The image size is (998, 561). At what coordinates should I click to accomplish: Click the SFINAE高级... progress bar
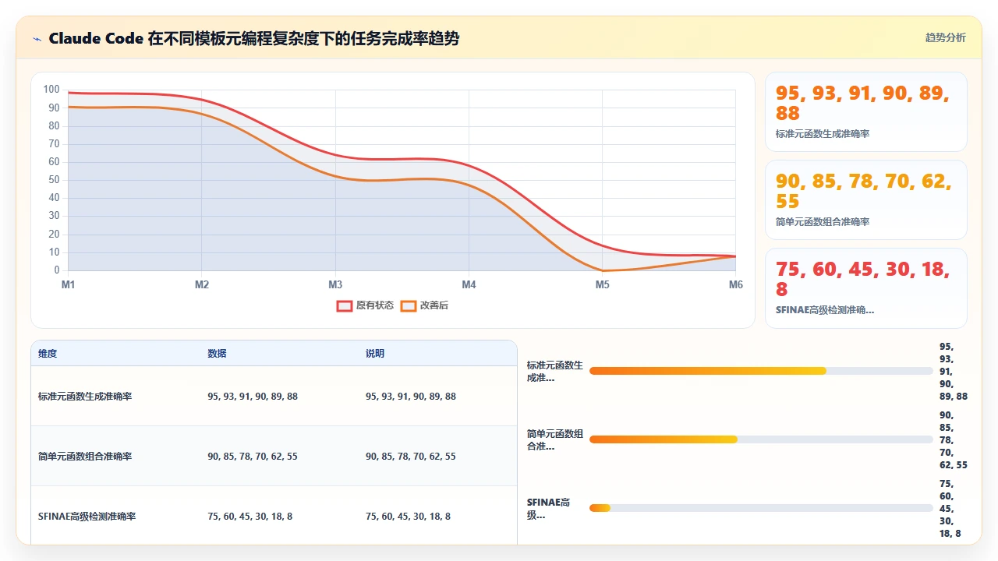point(761,508)
